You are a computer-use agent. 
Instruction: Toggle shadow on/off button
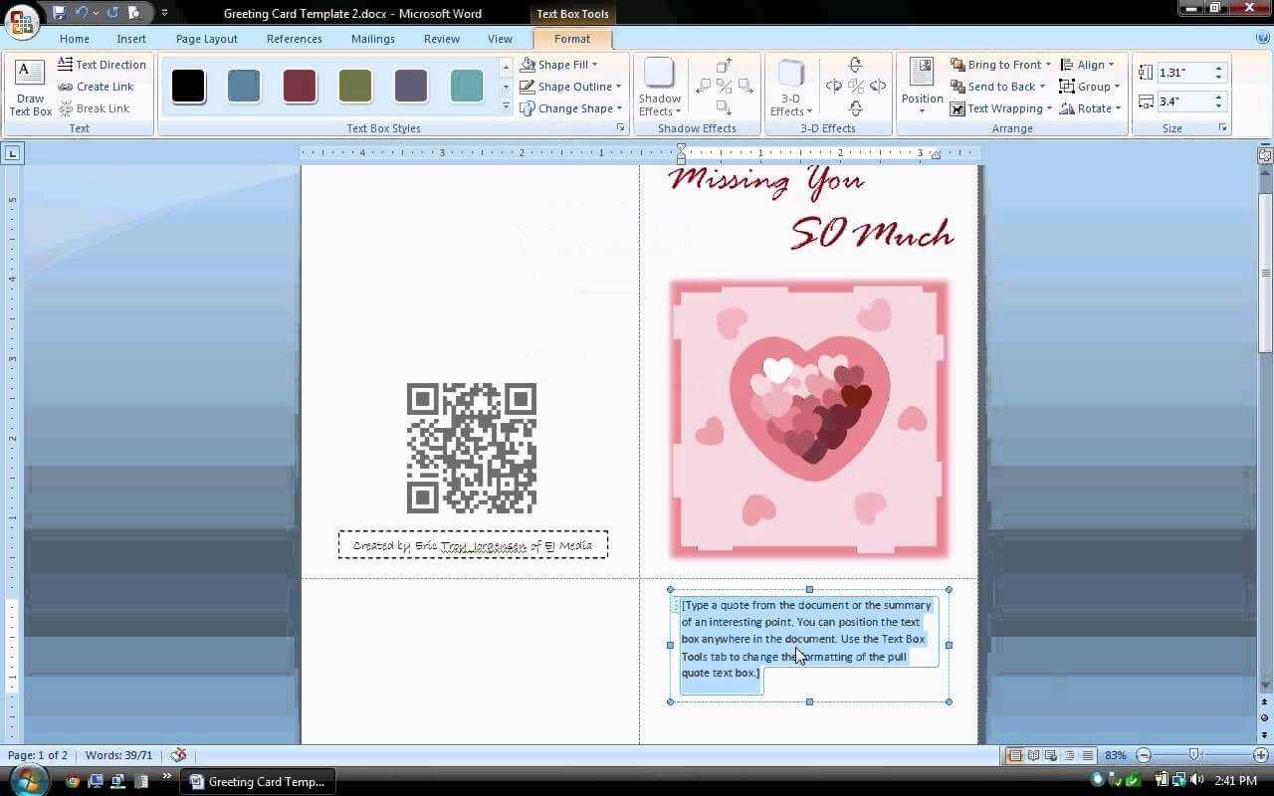tap(724, 87)
